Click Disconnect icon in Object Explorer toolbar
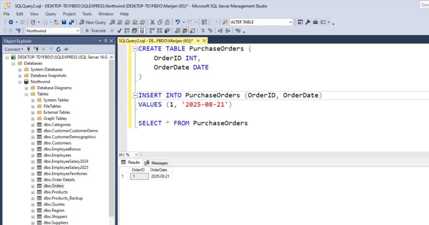 coord(36,49)
